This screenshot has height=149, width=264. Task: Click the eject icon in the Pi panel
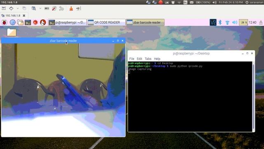point(261,22)
